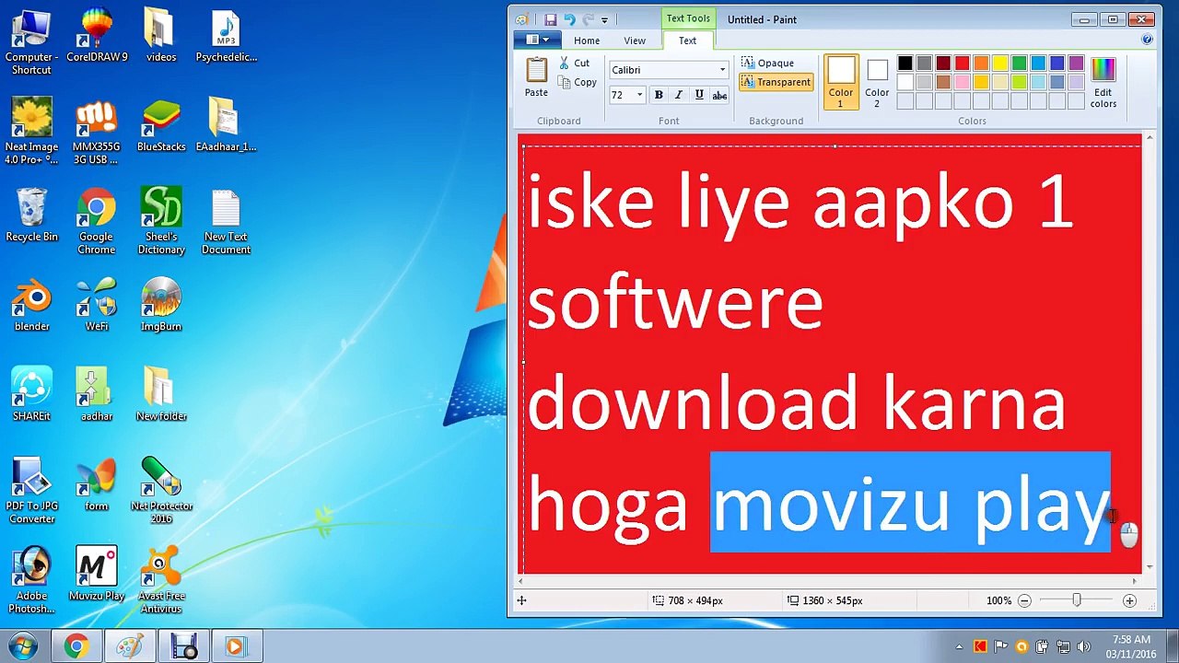Set text background to Transparent
Viewport: 1179px width, 663px height.
(776, 82)
